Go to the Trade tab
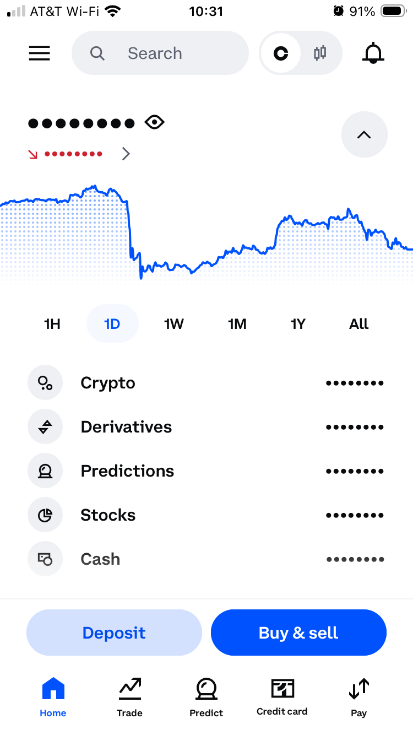Image resolution: width=413 pixels, height=735 pixels. [129, 697]
